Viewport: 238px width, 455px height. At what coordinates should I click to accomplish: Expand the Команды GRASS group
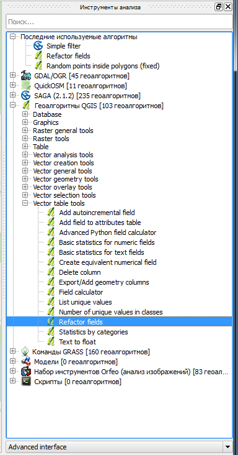click(12, 351)
